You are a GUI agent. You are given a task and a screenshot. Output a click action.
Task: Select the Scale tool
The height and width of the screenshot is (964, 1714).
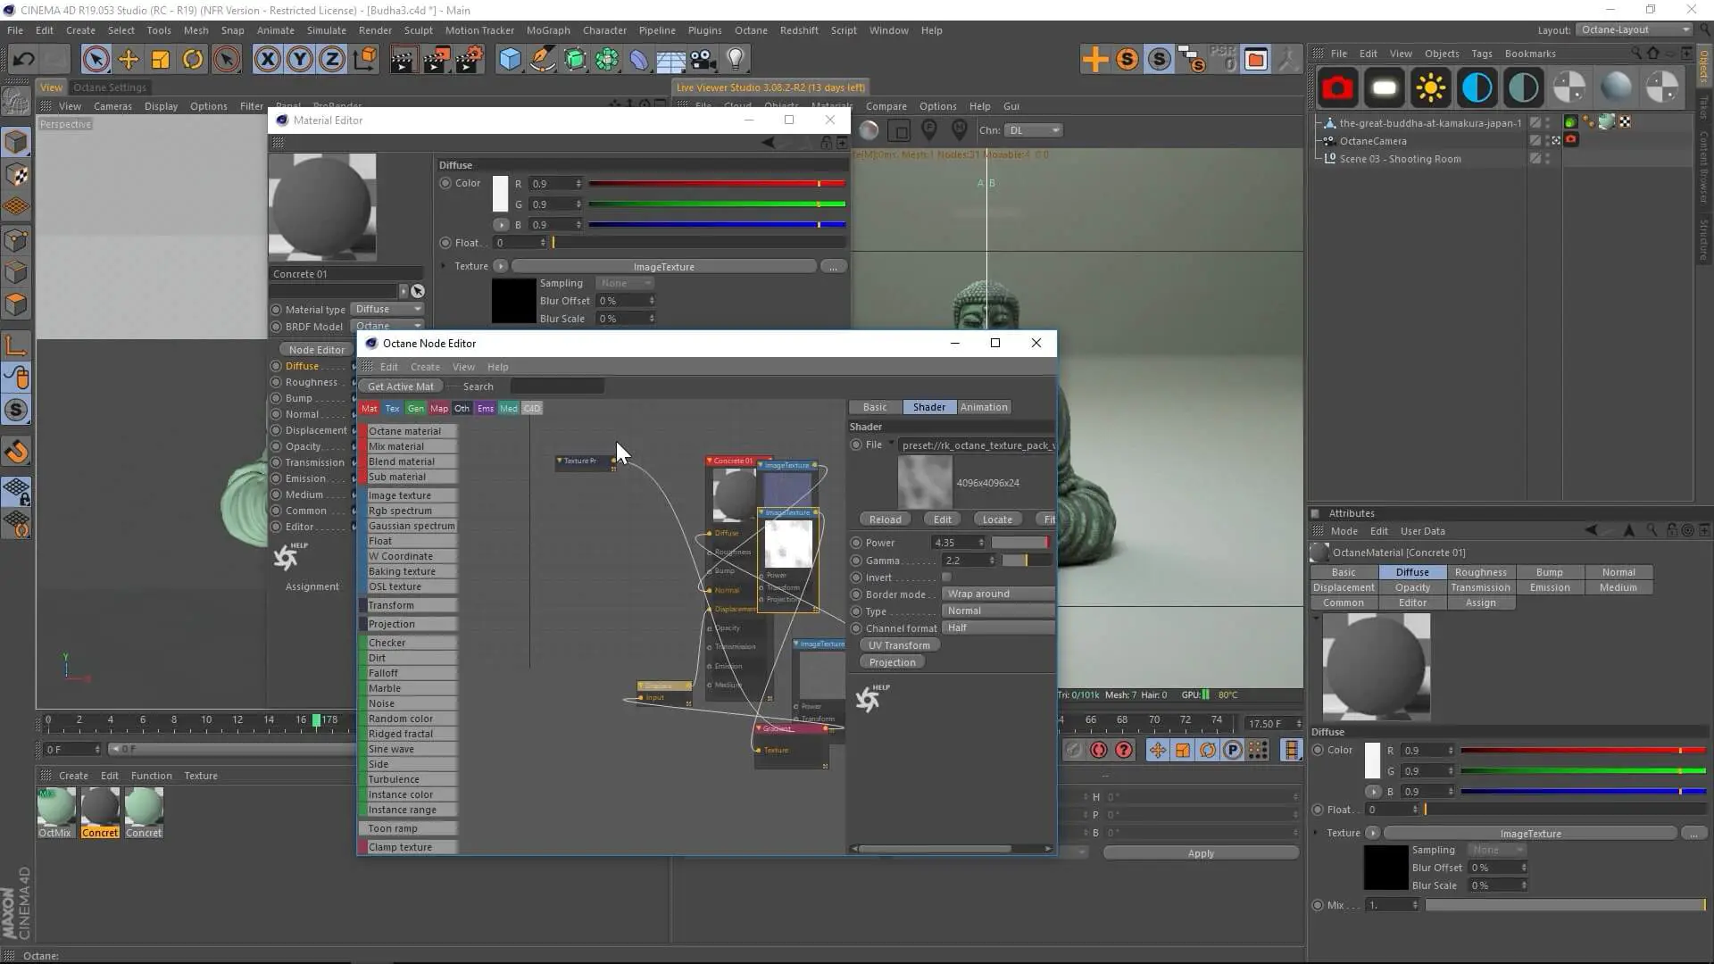point(161,59)
